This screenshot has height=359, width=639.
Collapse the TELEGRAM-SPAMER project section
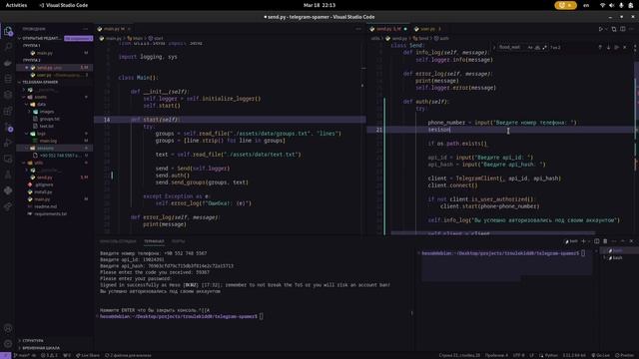[19, 82]
